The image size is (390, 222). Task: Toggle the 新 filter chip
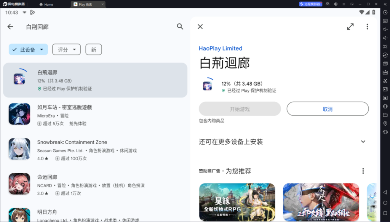point(94,50)
